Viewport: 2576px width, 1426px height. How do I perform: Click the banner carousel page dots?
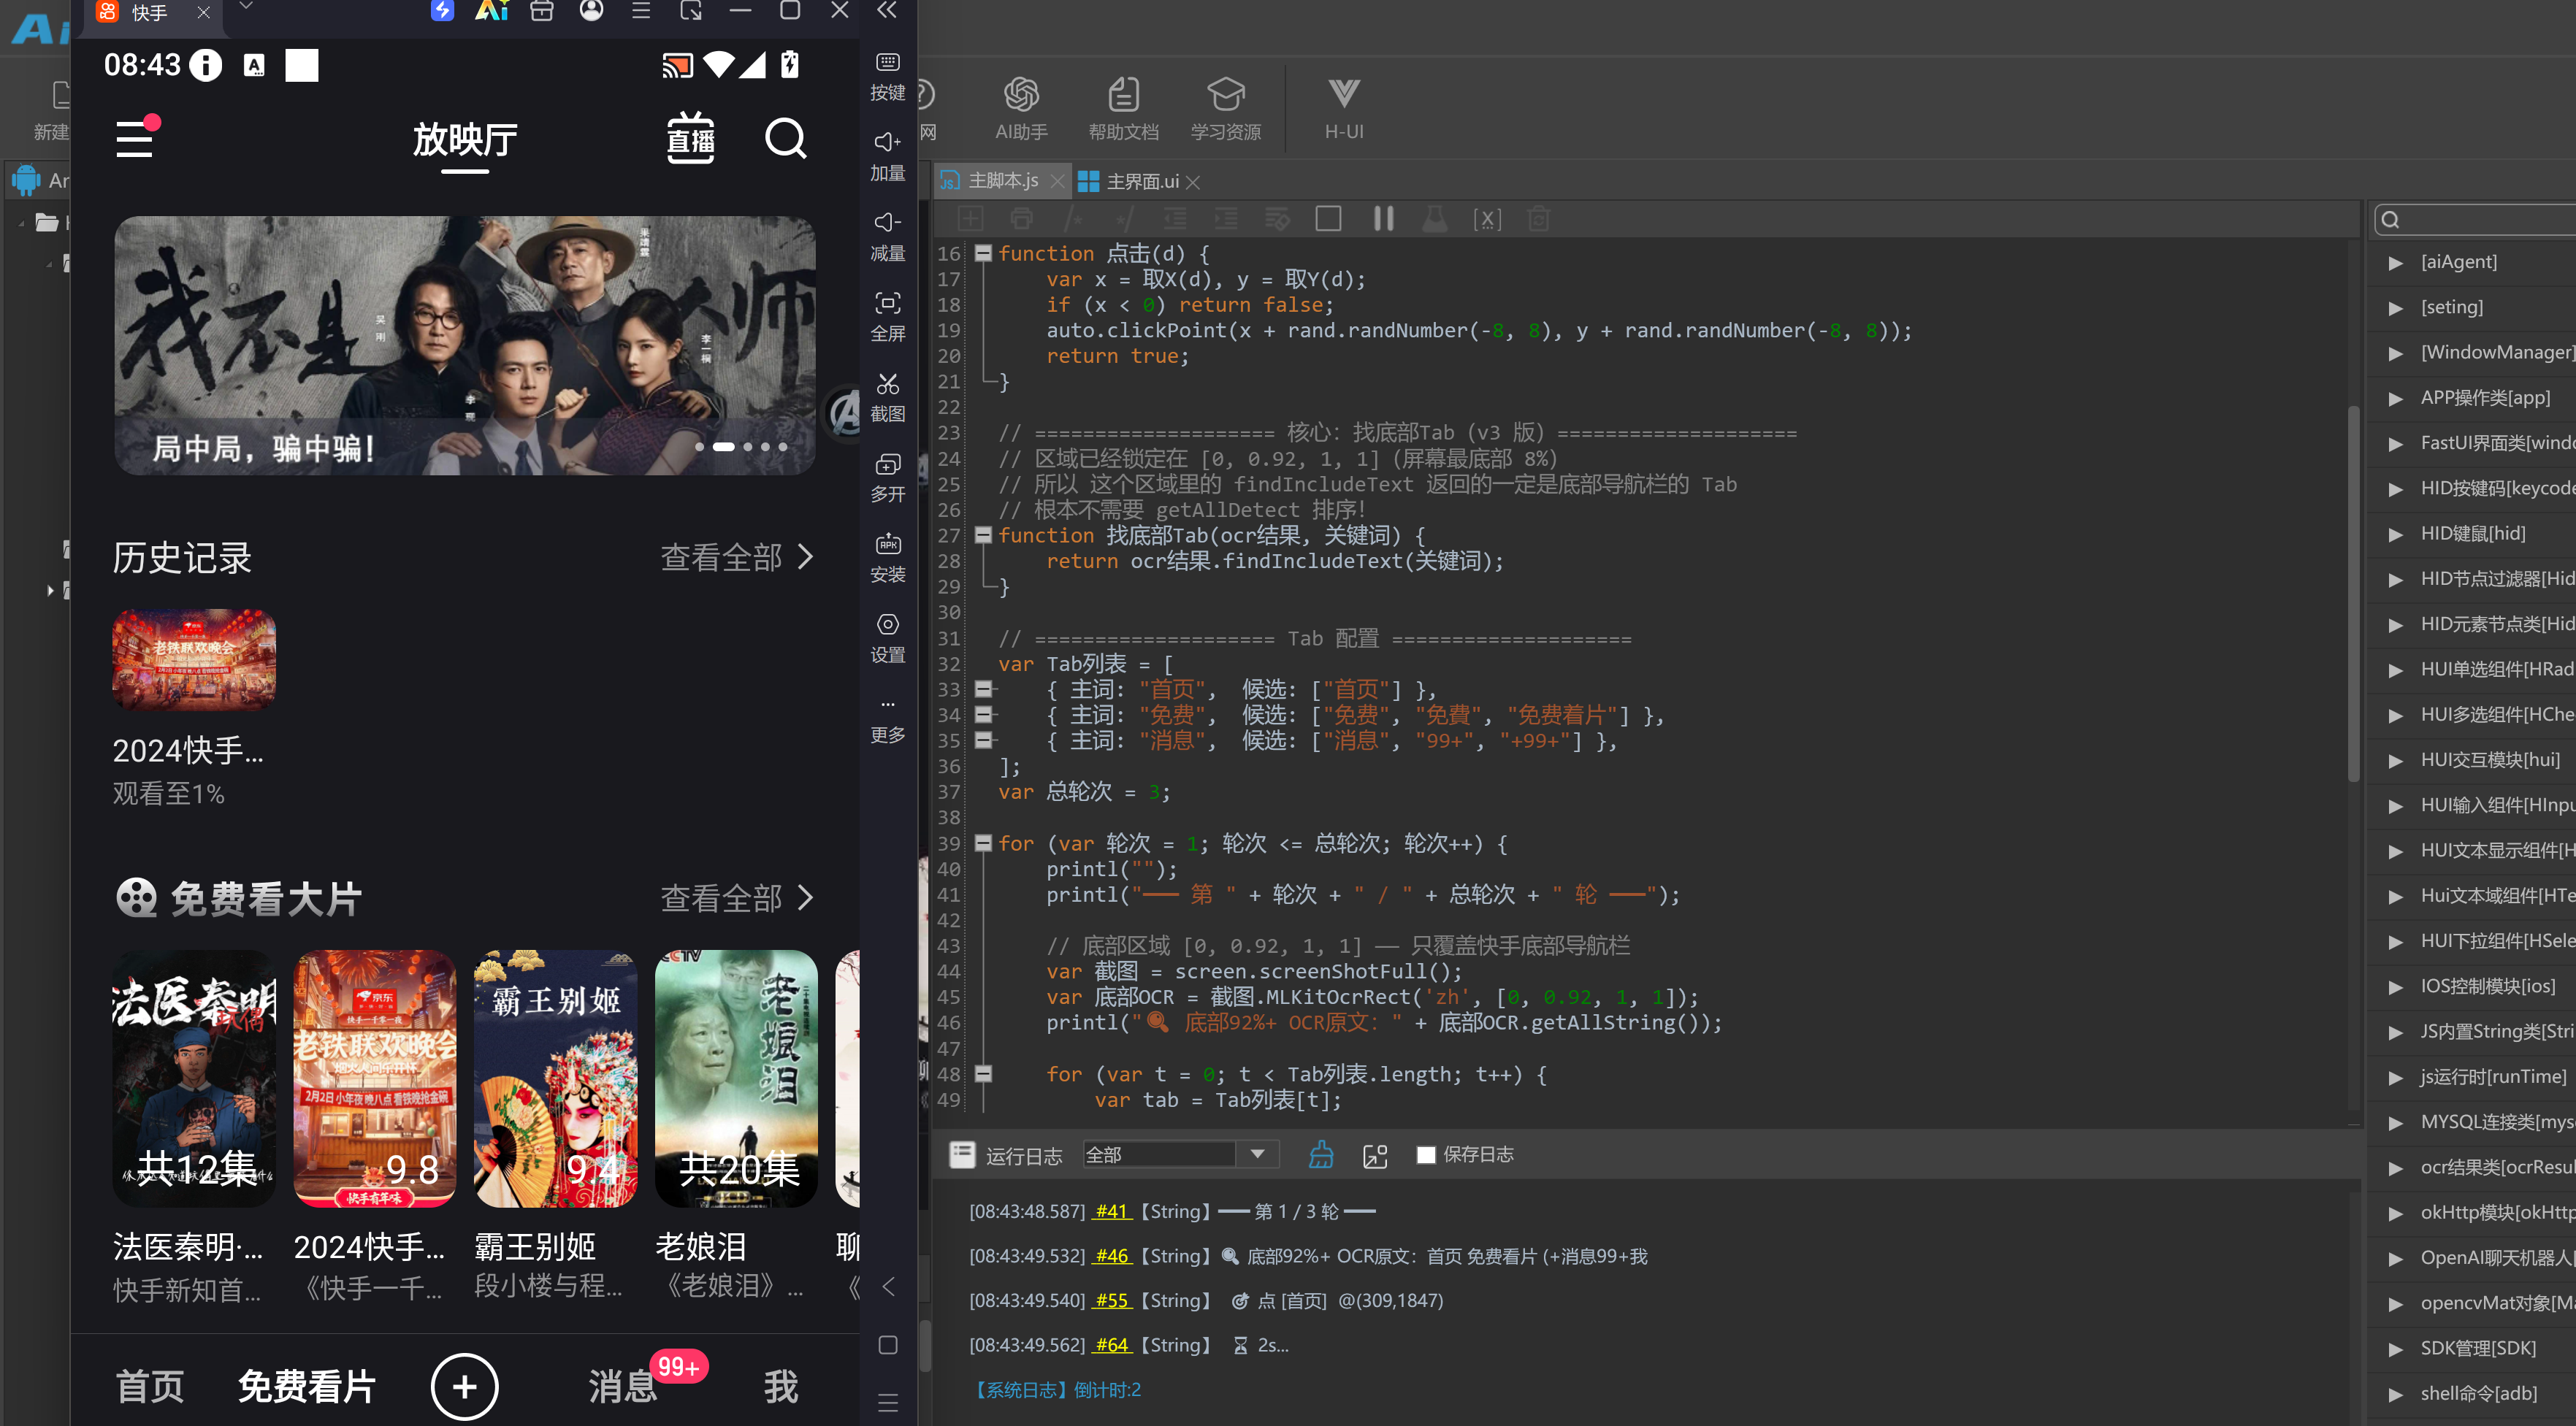(x=741, y=447)
